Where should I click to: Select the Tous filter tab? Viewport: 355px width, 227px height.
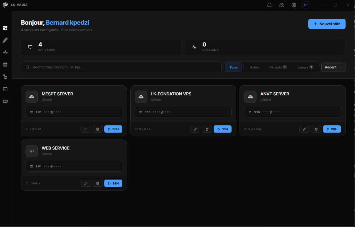click(233, 67)
